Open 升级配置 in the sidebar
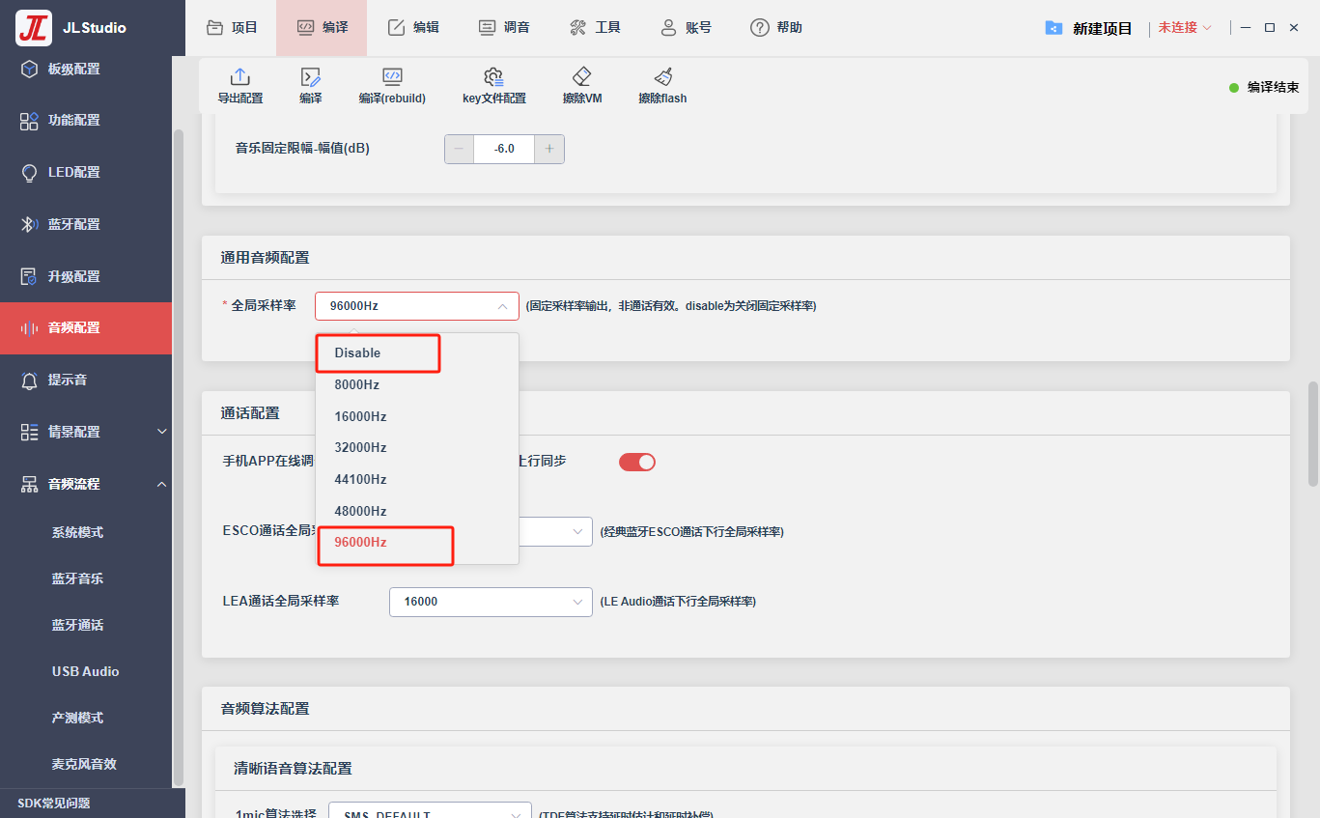Image resolution: width=1320 pixels, height=818 pixels. coord(86,277)
